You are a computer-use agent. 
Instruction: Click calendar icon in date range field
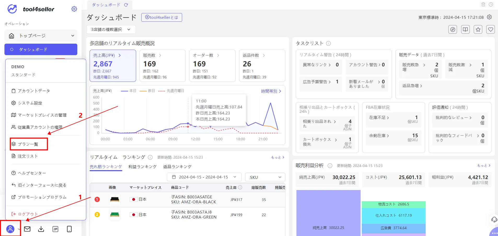(x=174, y=177)
